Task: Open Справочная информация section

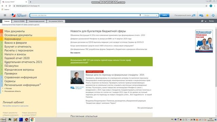Action: pyautogui.click(x=20, y=77)
